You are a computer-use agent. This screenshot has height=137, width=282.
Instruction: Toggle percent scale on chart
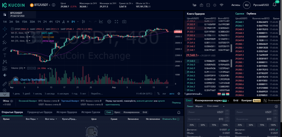click(158, 94)
